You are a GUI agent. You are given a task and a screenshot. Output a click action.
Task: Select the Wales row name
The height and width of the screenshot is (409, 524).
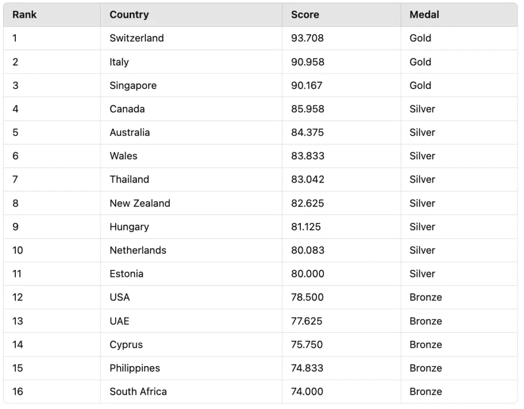123,156
